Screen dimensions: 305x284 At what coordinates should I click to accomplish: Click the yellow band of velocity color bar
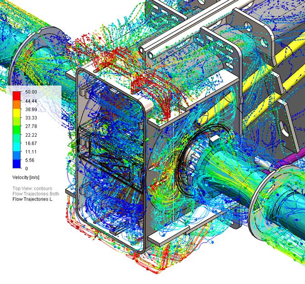(16, 113)
